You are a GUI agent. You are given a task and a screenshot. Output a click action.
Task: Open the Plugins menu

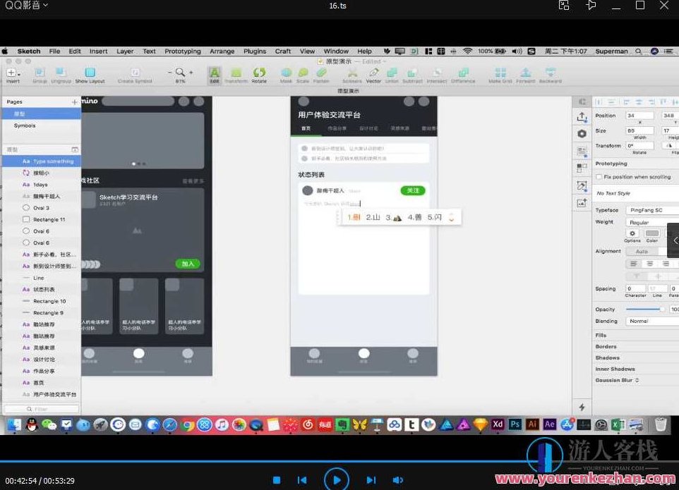point(254,51)
